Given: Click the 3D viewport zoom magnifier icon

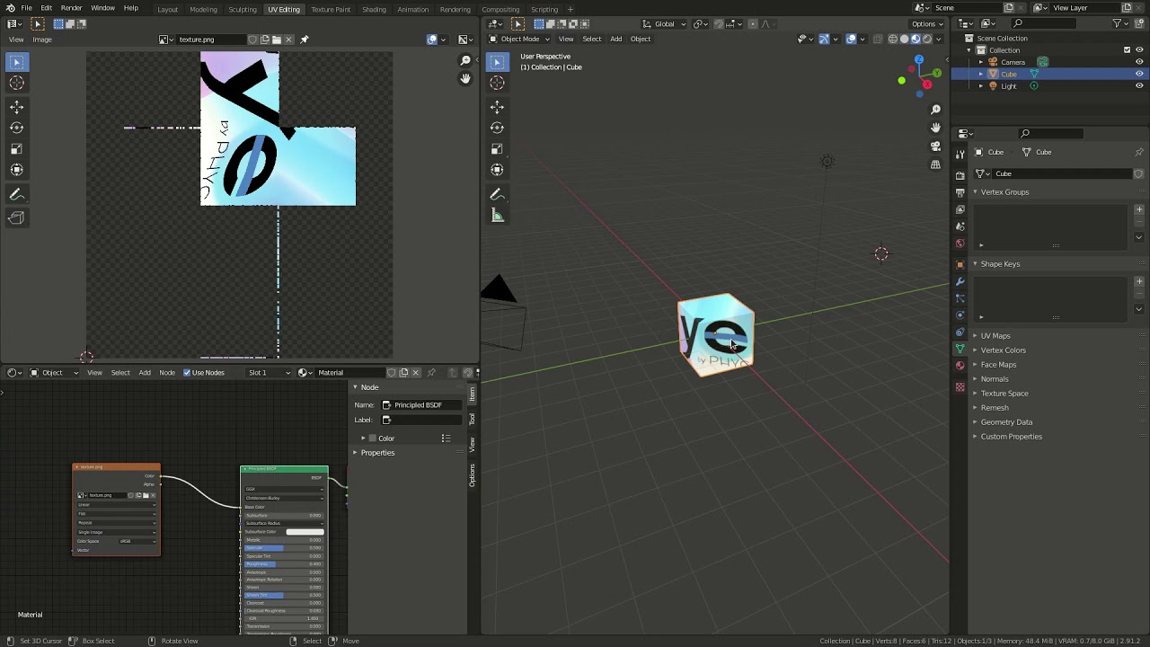Looking at the screenshot, I should [x=935, y=110].
